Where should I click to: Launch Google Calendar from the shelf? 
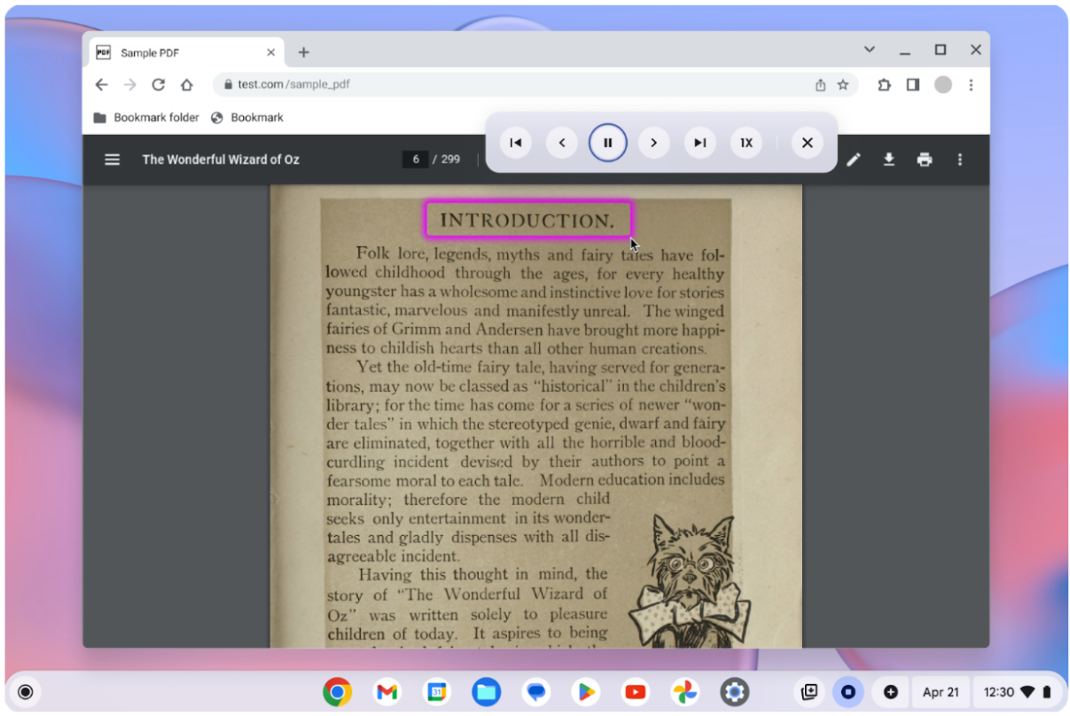436,692
